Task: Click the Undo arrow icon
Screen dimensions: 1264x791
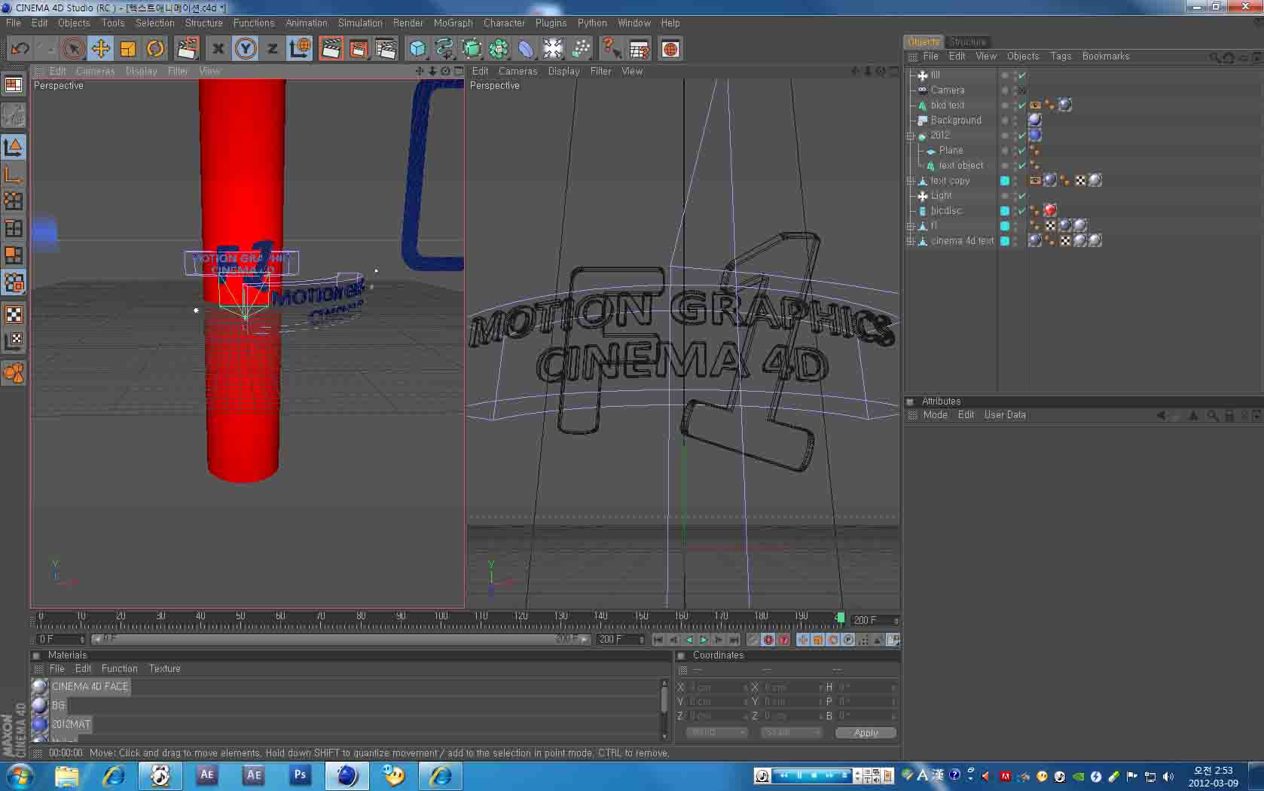Action: [20, 49]
